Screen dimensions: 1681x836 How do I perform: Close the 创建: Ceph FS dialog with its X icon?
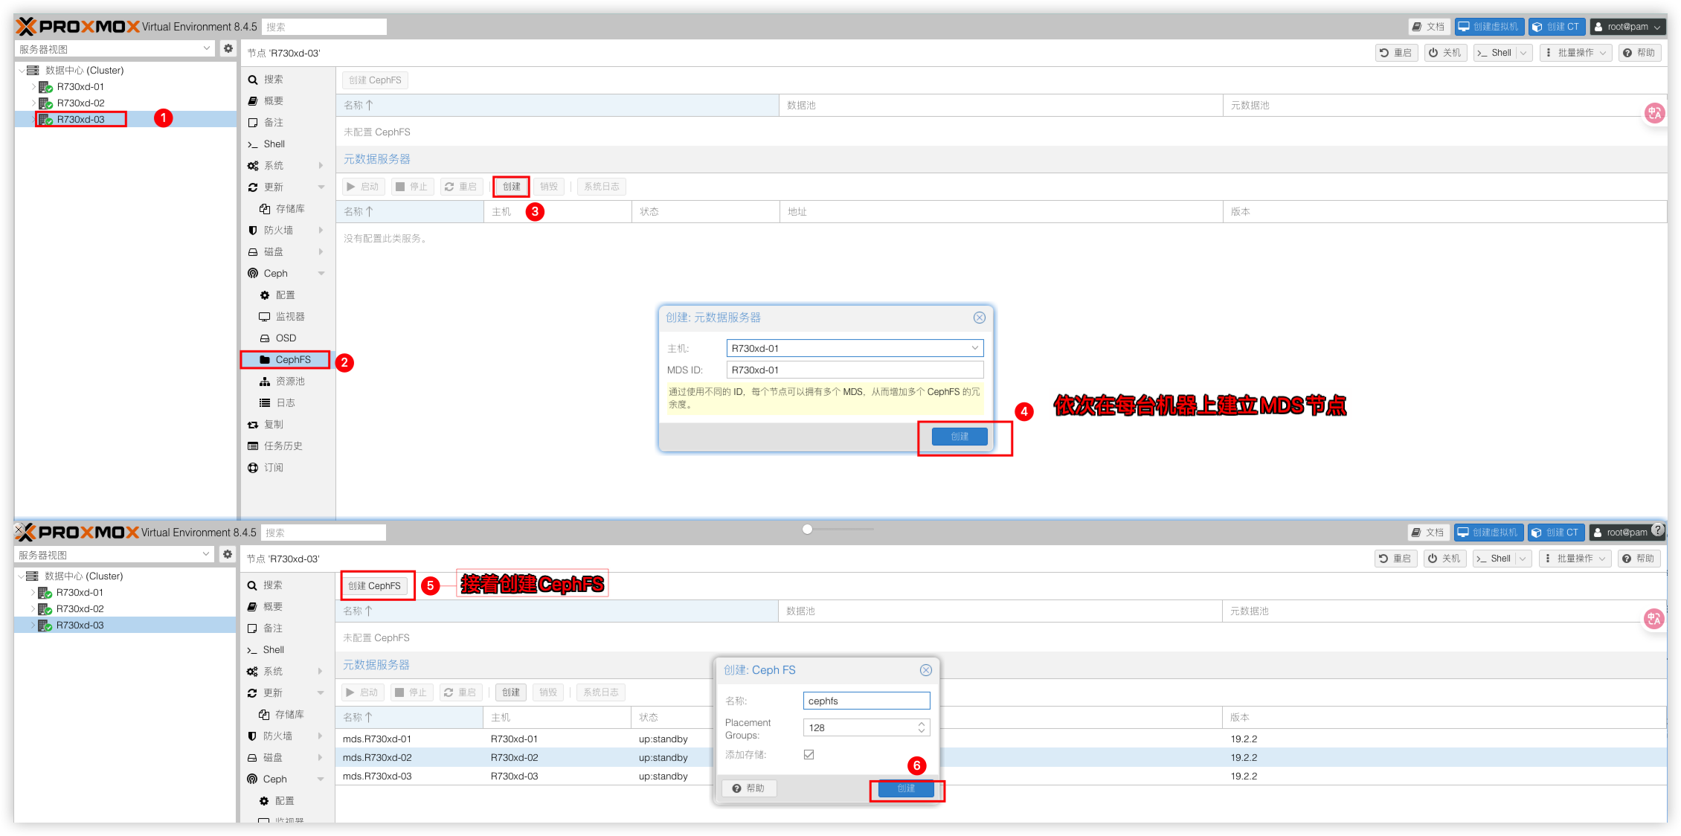pos(926,670)
